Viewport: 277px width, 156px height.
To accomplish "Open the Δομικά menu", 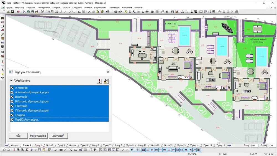I will pyautogui.click(x=66, y=7).
